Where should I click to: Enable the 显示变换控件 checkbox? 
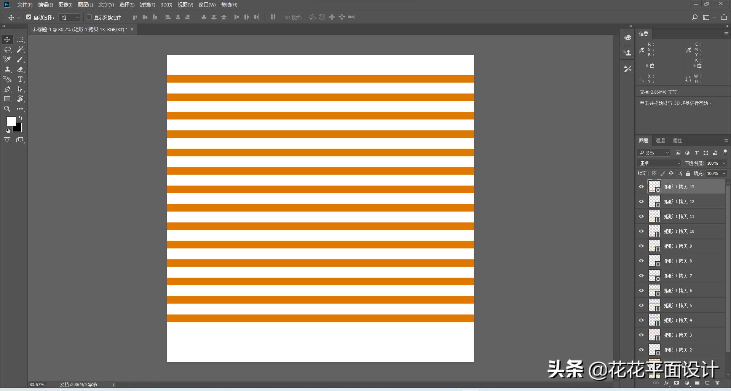89,17
